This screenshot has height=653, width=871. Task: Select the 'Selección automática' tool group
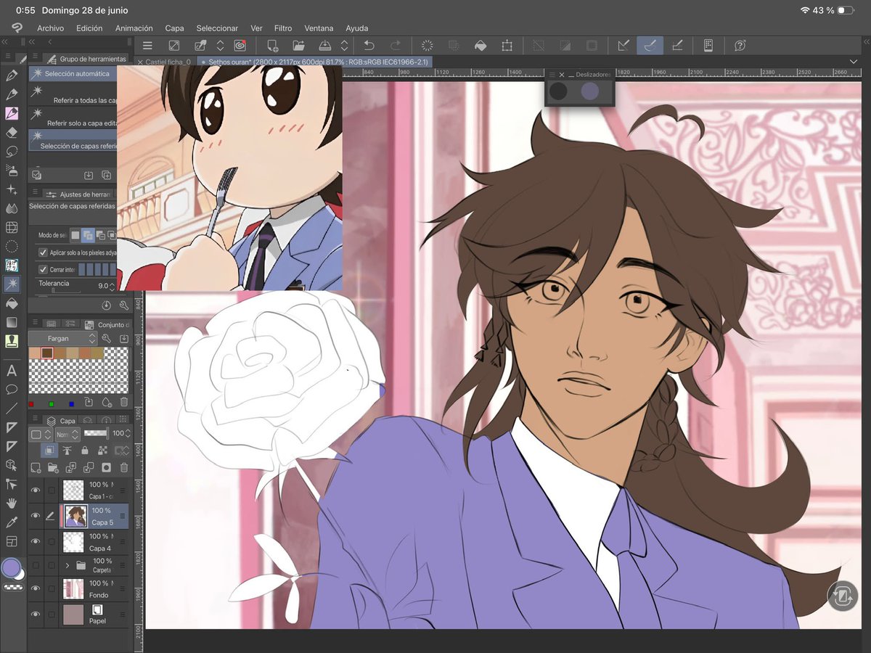coord(73,74)
